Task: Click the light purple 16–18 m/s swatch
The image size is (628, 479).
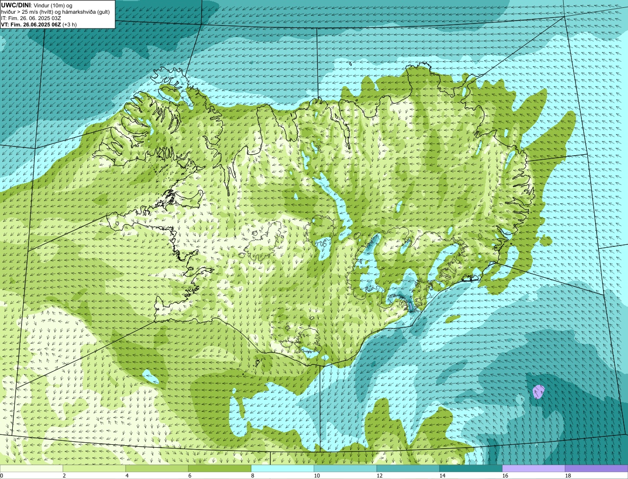Action: (x=534, y=469)
